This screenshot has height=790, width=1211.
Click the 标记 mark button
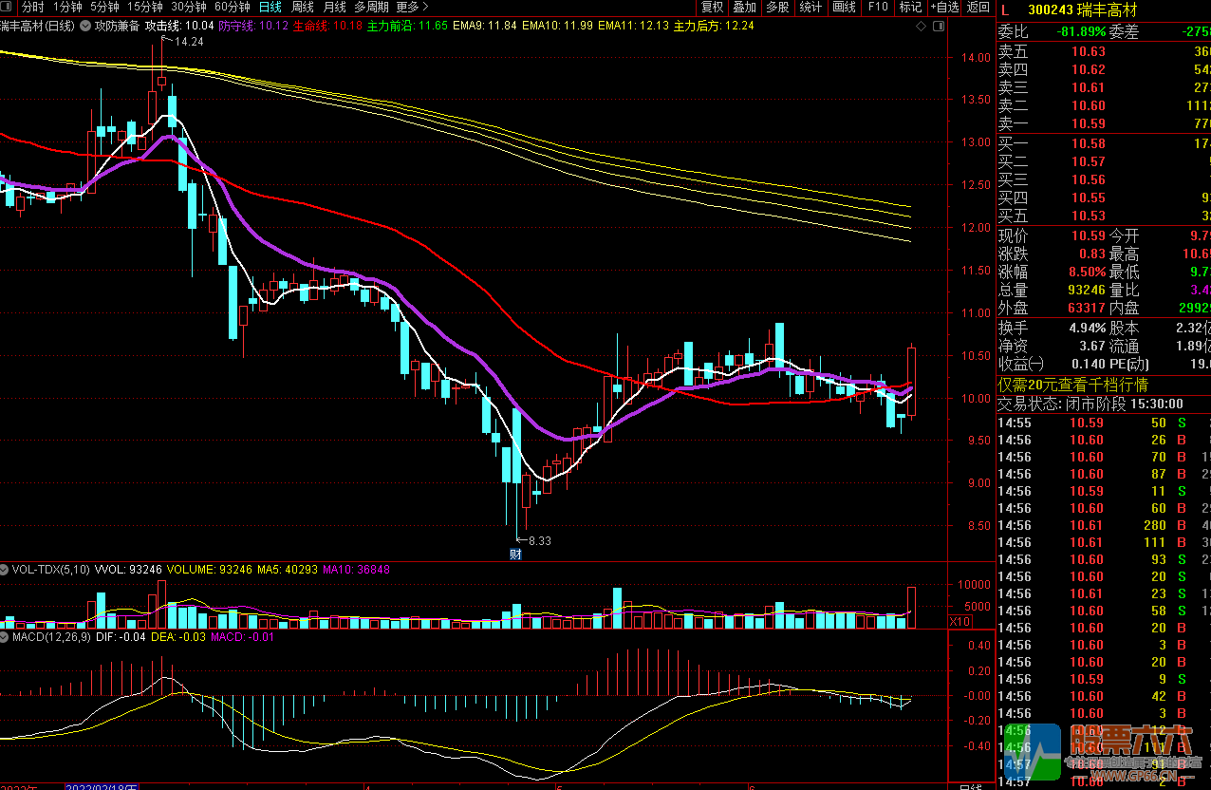click(x=910, y=7)
